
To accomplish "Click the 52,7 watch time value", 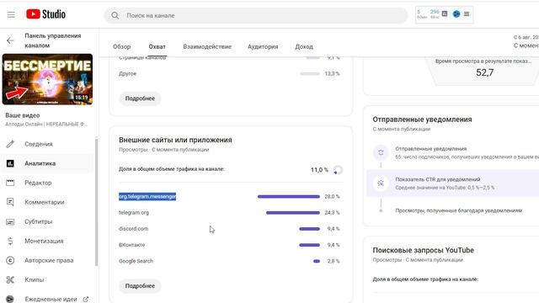I will pos(485,72).
